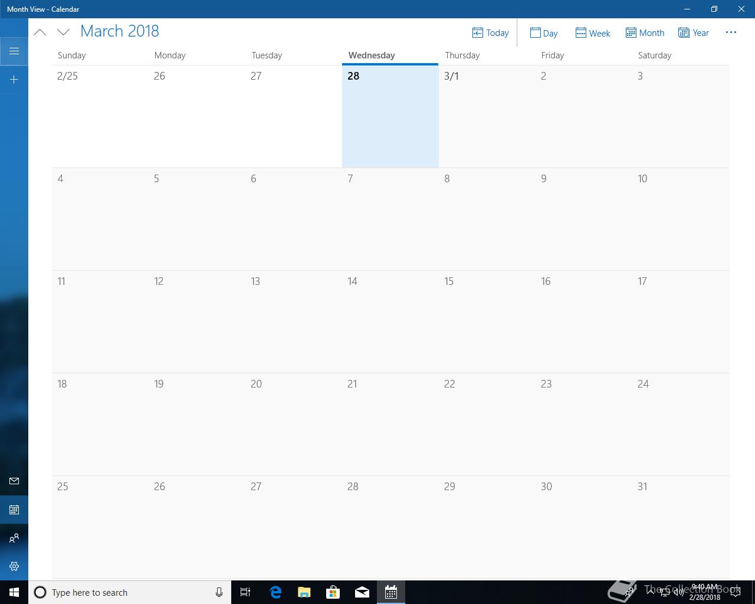
Task: Open People app from sidebar
Action: tap(14, 538)
